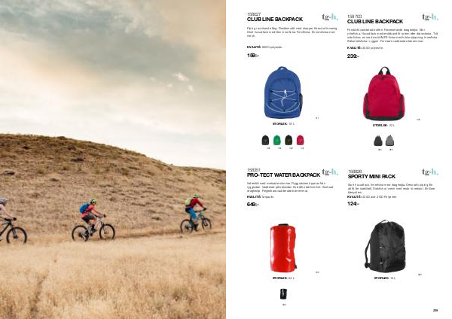Click the 159:- price label
Image resolution: width=452 pixels, height=319 pixels.
(253, 56)
